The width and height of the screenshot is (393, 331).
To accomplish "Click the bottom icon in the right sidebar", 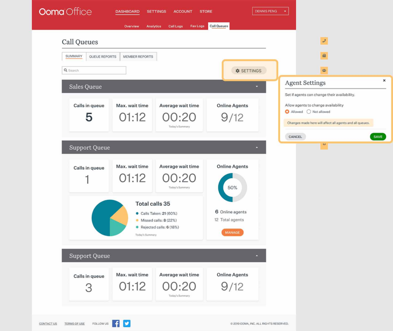I will 324,146.
